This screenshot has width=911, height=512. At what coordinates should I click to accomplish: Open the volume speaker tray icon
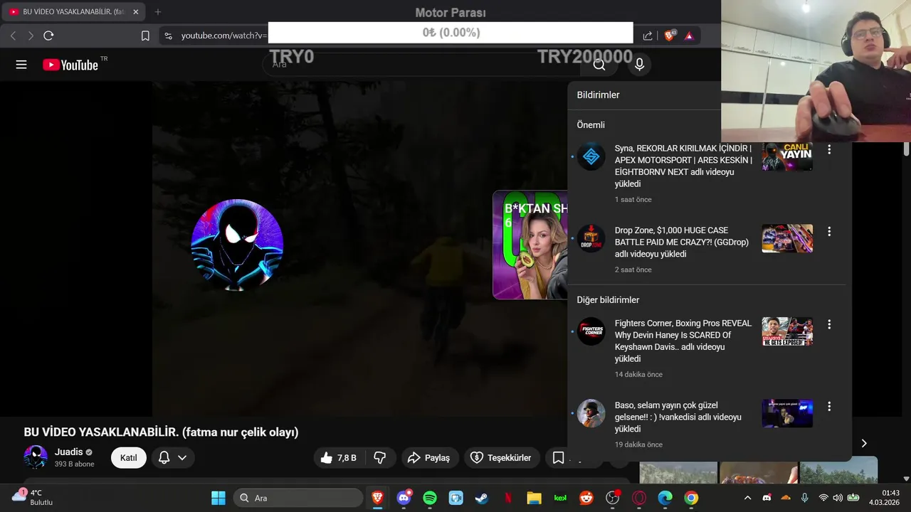(838, 498)
